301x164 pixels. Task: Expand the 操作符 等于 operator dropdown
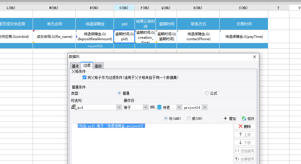(x=146, y=107)
